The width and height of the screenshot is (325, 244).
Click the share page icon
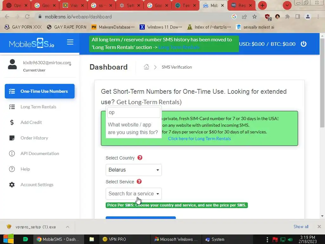(x=244, y=17)
